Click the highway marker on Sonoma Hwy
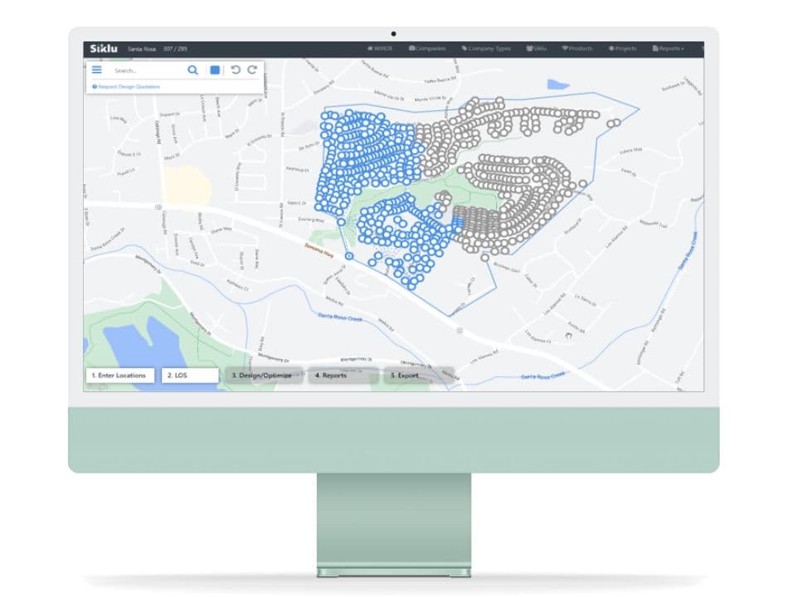 tap(157, 206)
